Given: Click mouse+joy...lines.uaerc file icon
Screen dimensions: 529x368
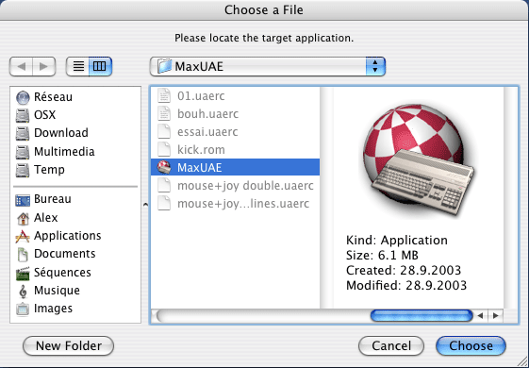Looking at the screenshot, I should [164, 203].
